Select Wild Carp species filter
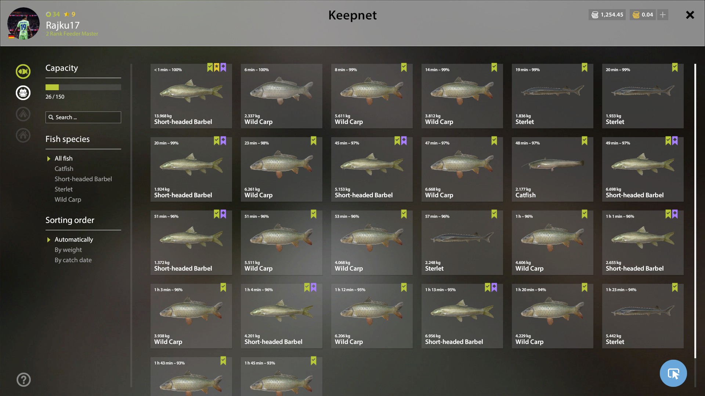Viewport: 705px width, 396px height. 68,199
